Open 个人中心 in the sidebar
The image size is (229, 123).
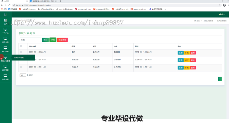pyautogui.click(x=5, y=31)
